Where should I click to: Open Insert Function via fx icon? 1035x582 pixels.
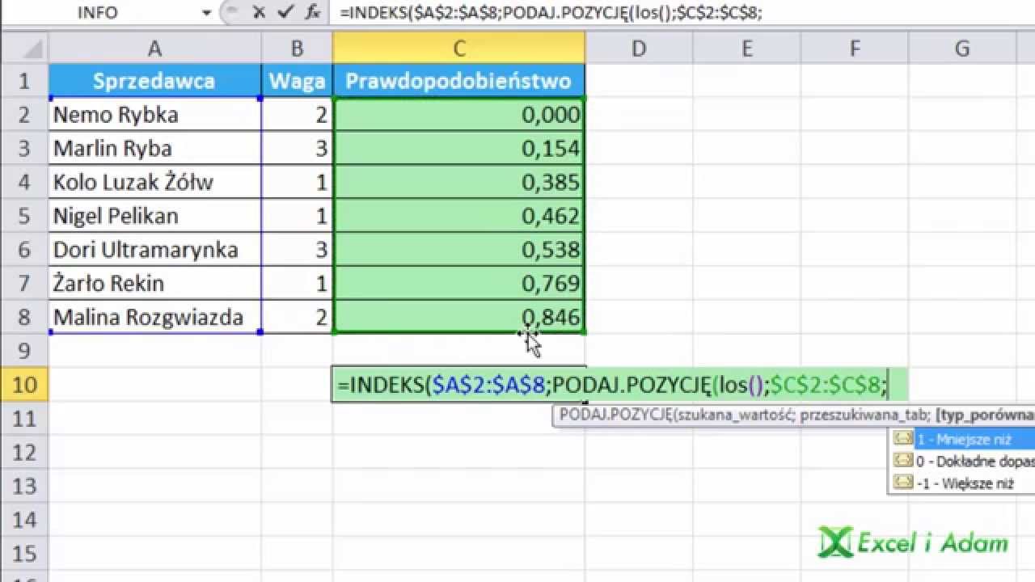coord(313,12)
